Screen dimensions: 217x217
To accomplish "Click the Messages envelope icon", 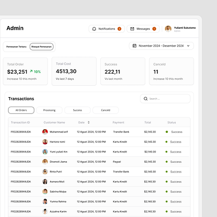I will 132,29.
